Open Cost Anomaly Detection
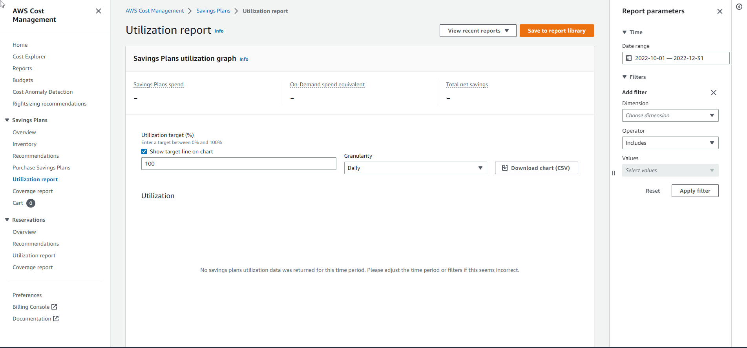The width and height of the screenshot is (747, 348). (42, 92)
